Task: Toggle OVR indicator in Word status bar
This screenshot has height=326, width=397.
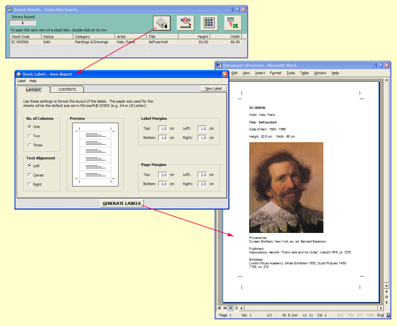Action: (x=370, y=315)
